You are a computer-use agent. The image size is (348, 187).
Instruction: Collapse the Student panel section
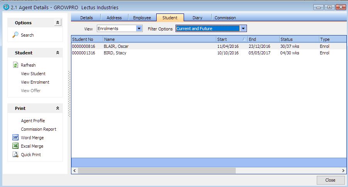click(58, 53)
